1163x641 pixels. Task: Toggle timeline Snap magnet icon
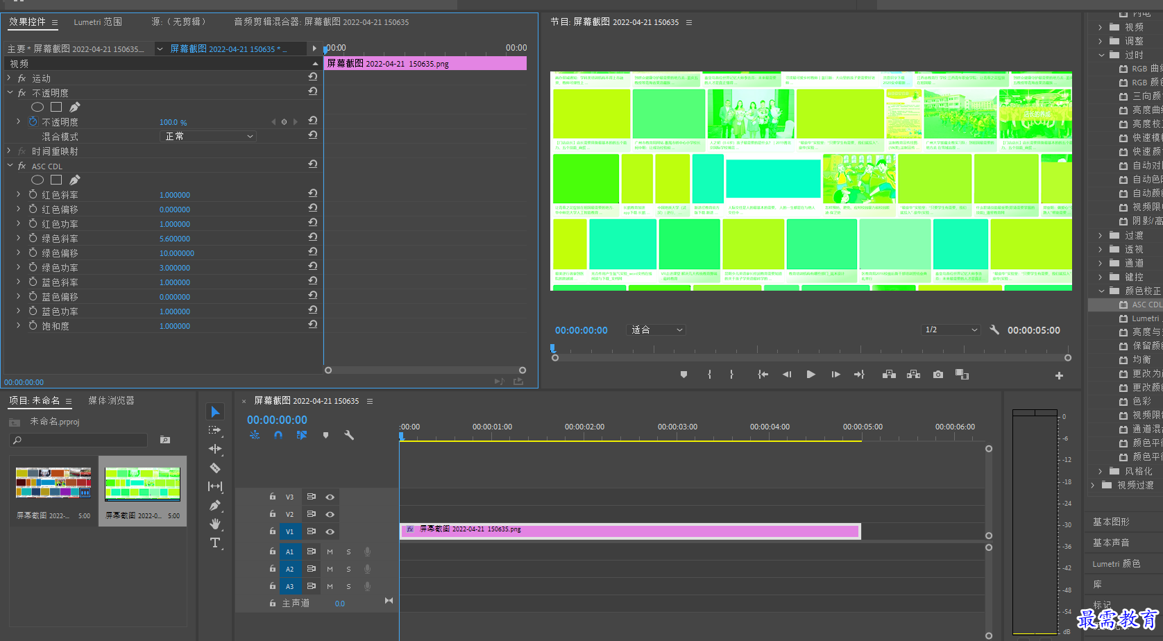pyautogui.click(x=278, y=435)
